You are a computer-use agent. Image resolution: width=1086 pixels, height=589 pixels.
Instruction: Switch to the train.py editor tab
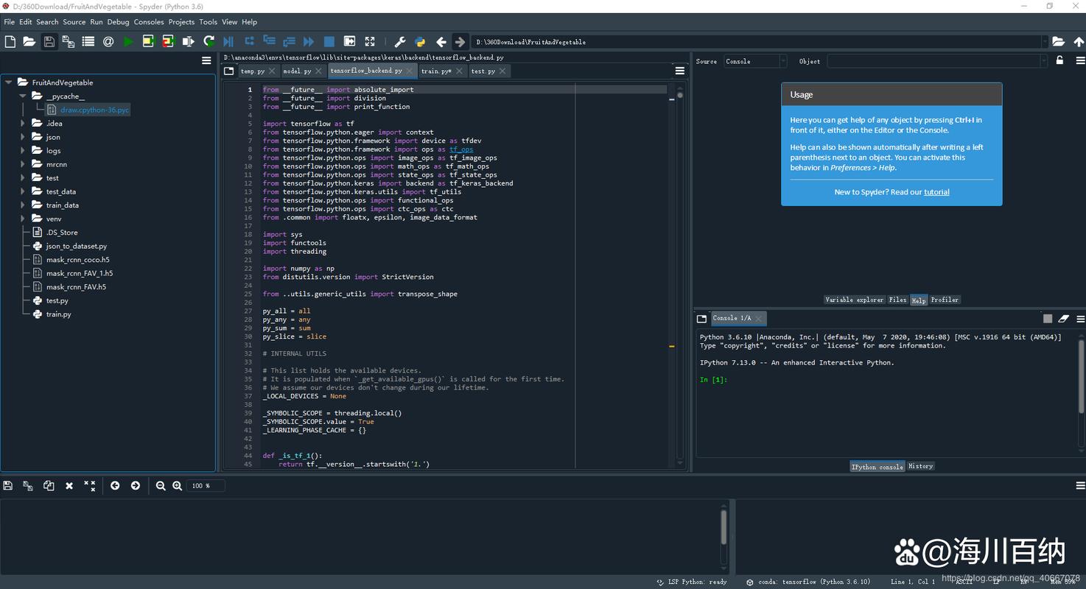[x=435, y=71]
